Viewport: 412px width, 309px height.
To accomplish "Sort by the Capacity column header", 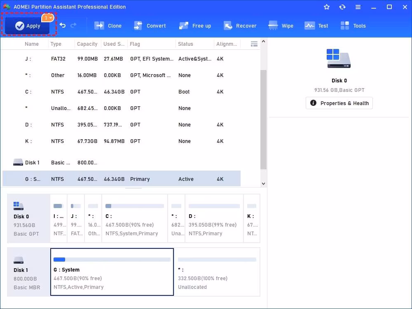I will coord(87,44).
